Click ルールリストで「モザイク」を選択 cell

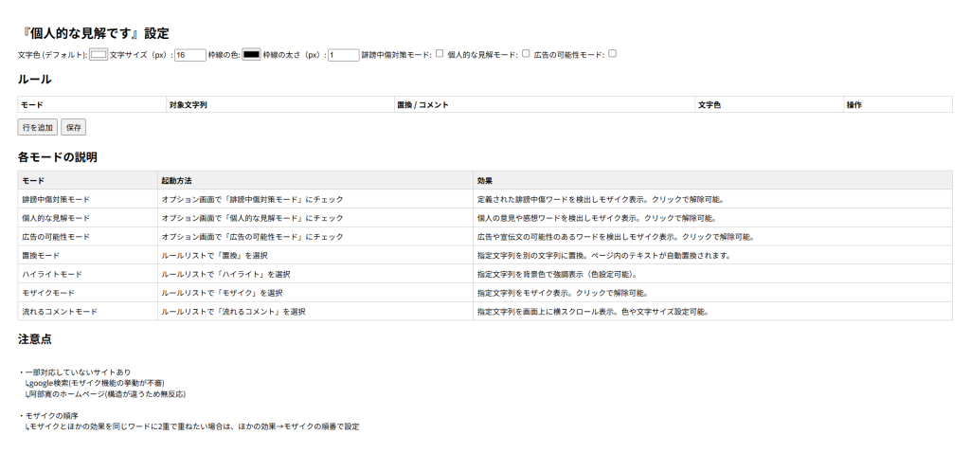pos(314,293)
